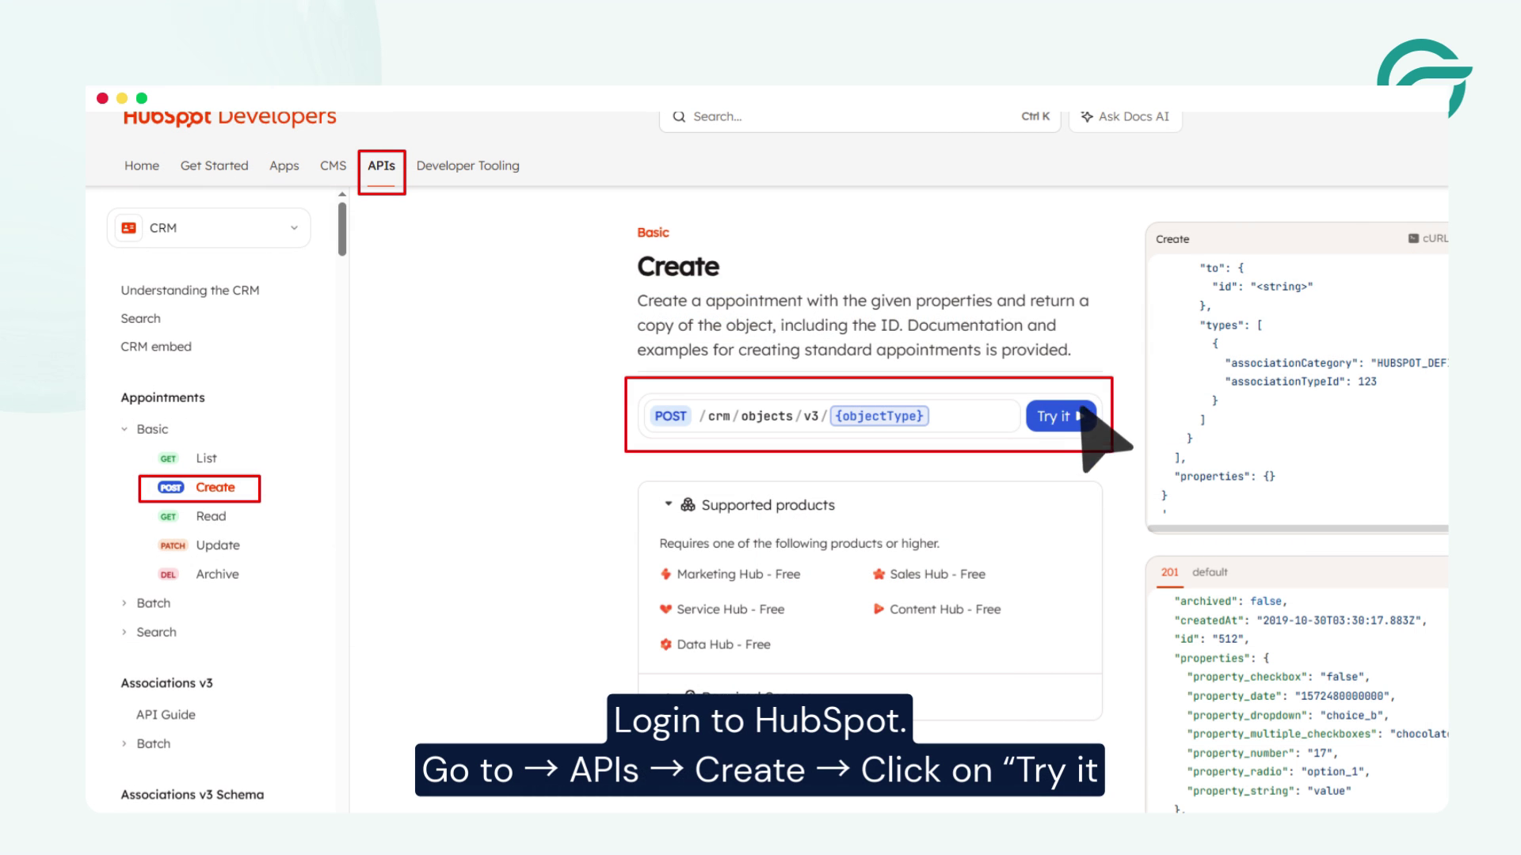Viewport: 1521px width, 855px height.
Task: Click the Sales Hub icon
Action: click(x=879, y=574)
